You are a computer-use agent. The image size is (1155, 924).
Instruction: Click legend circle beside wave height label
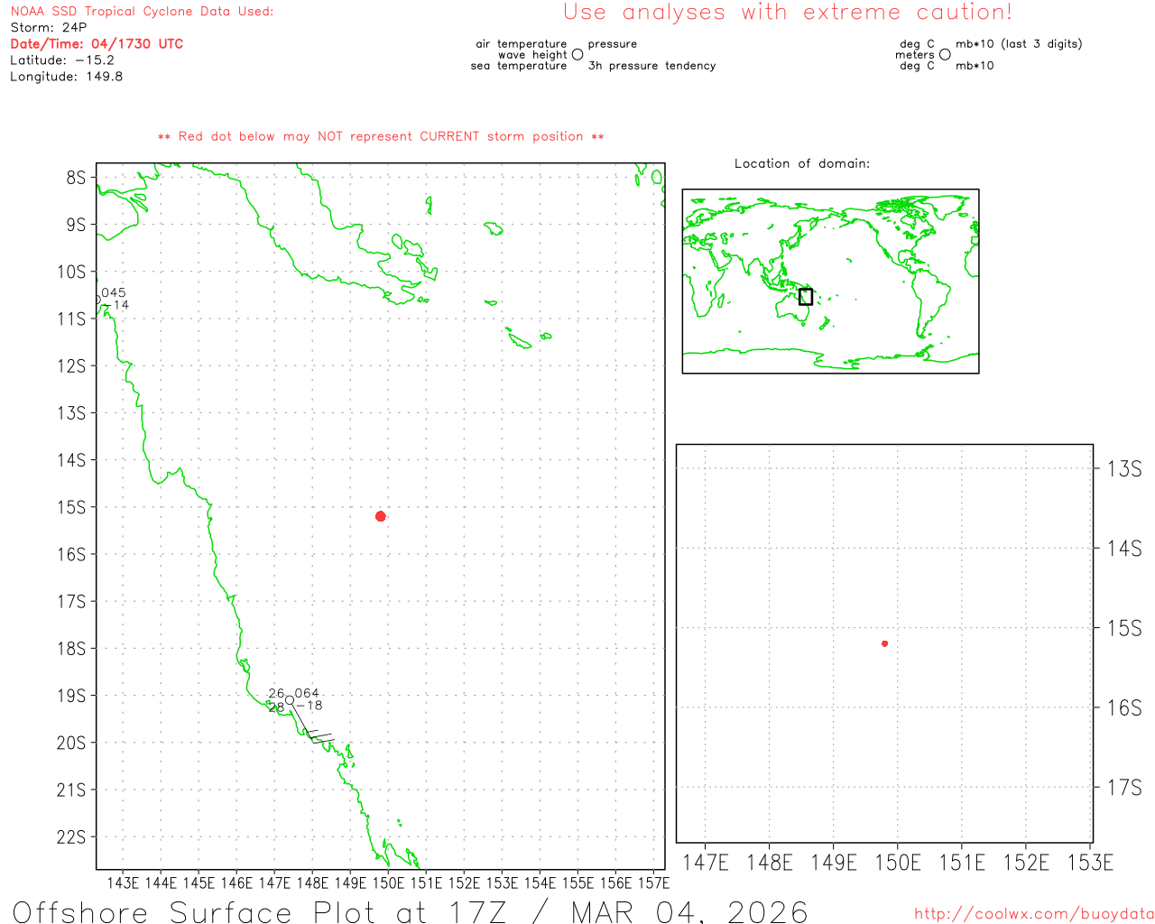click(577, 55)
